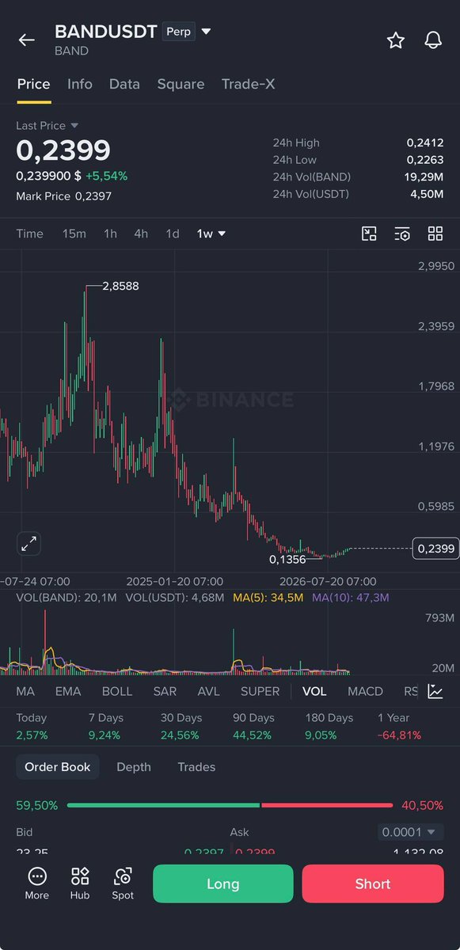The image size is (460, 950).
Task: Tap the 24h Low value 0,2263
Action: tap(425, 160)
